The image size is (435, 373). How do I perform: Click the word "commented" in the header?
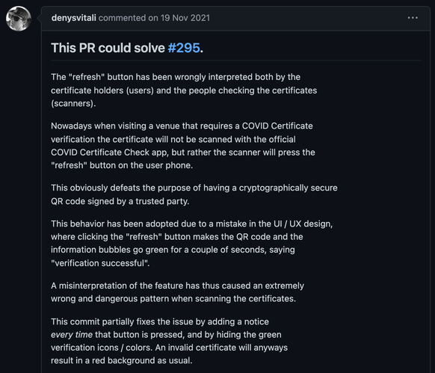(123, 18)
